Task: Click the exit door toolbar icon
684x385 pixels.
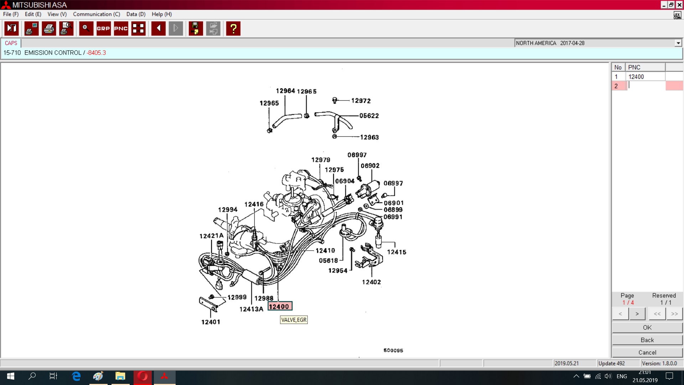Action: point(11,29)
